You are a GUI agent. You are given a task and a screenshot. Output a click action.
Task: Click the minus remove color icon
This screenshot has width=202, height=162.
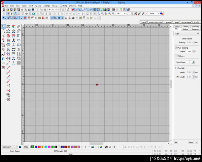[89, 147]
